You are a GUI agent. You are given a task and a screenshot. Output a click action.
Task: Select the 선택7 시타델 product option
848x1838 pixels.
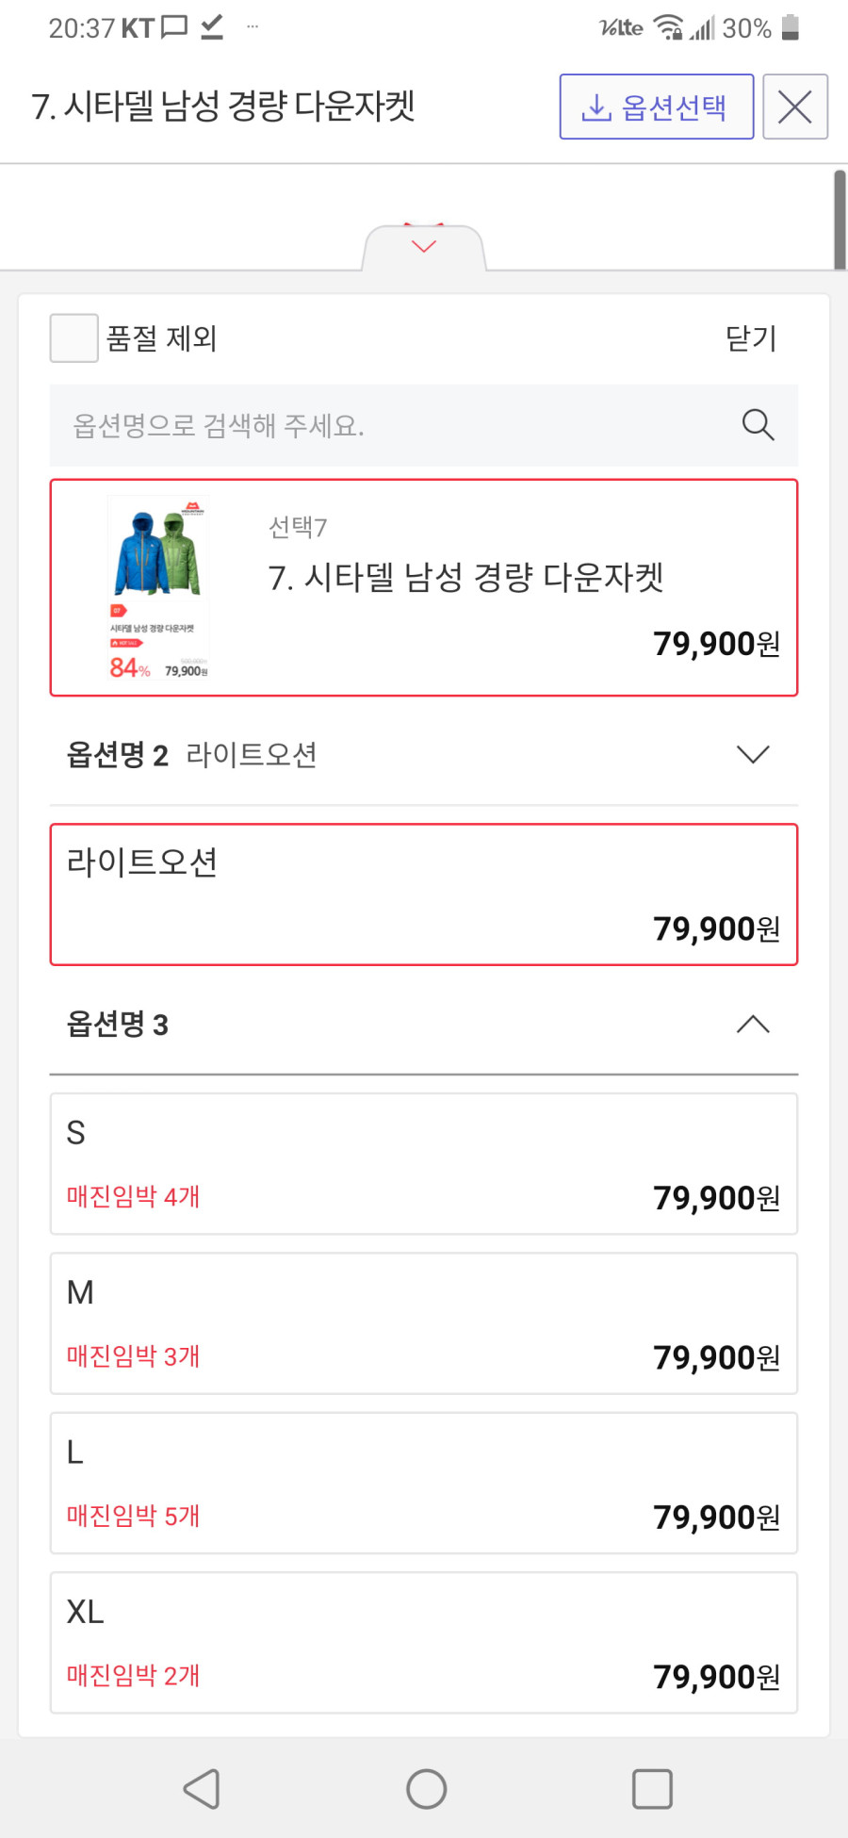tap(424, 588)
